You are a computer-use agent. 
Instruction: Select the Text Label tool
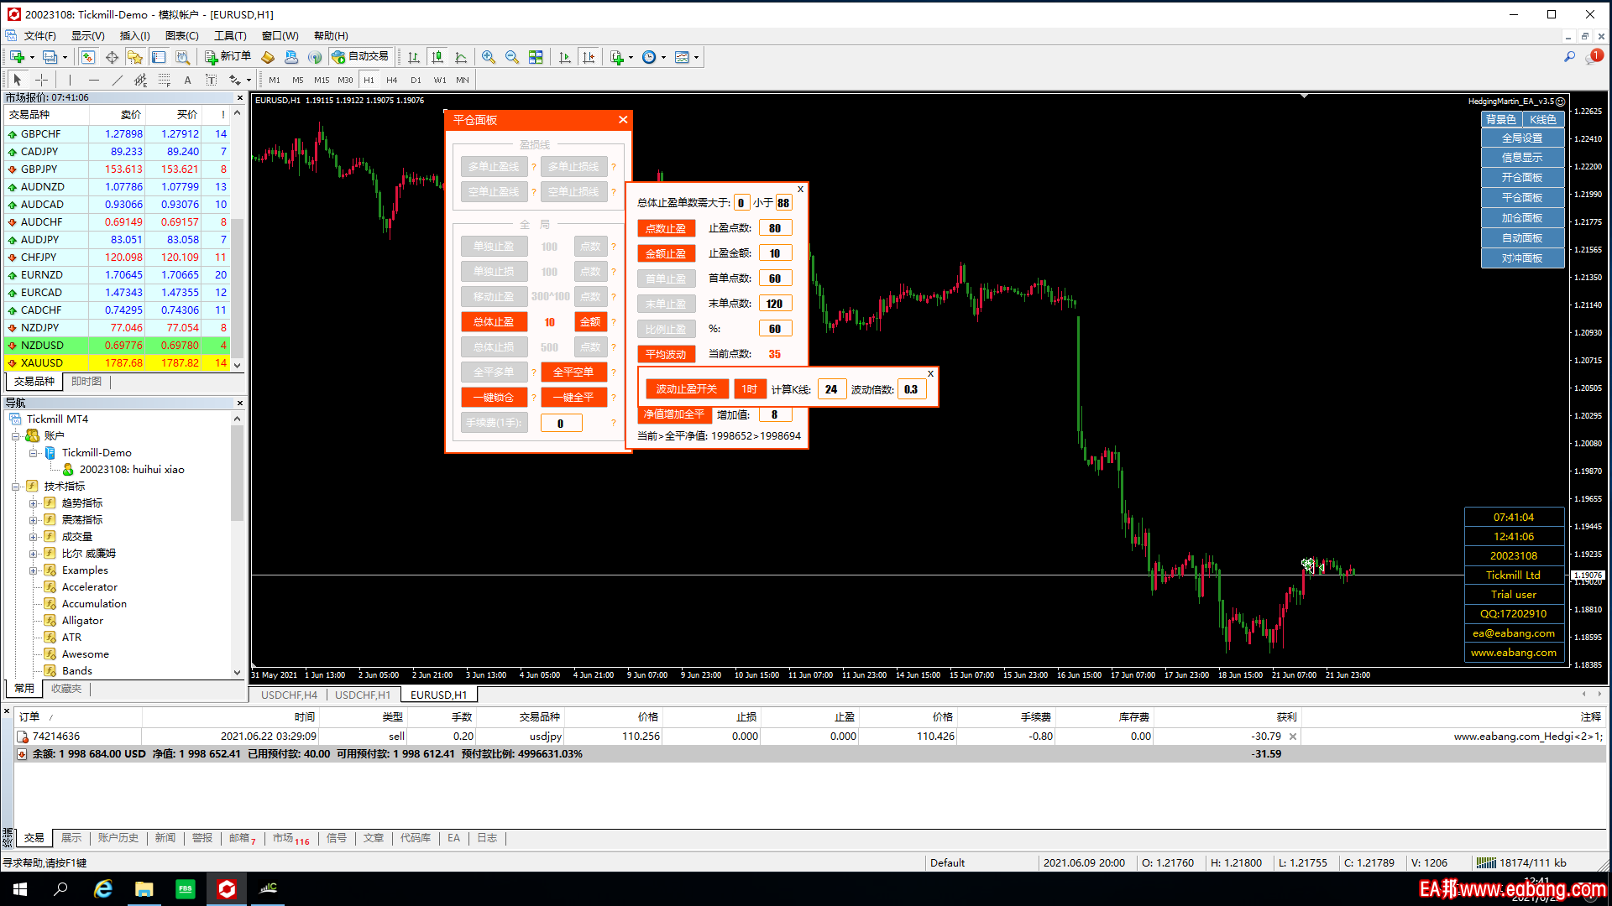211,80
